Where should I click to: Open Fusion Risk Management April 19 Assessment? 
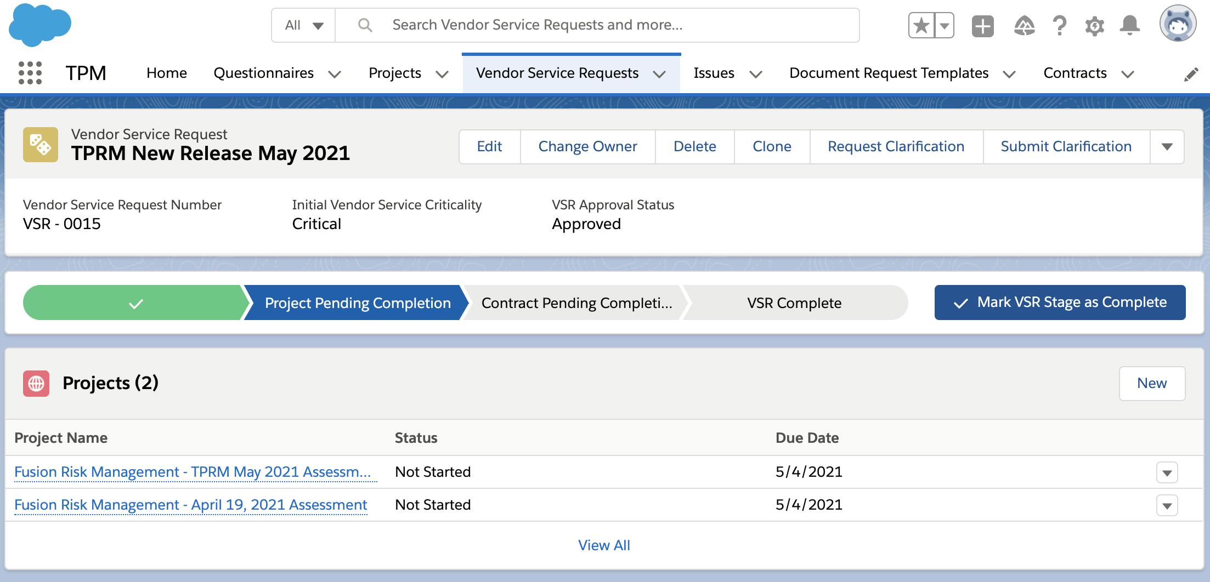190,505
